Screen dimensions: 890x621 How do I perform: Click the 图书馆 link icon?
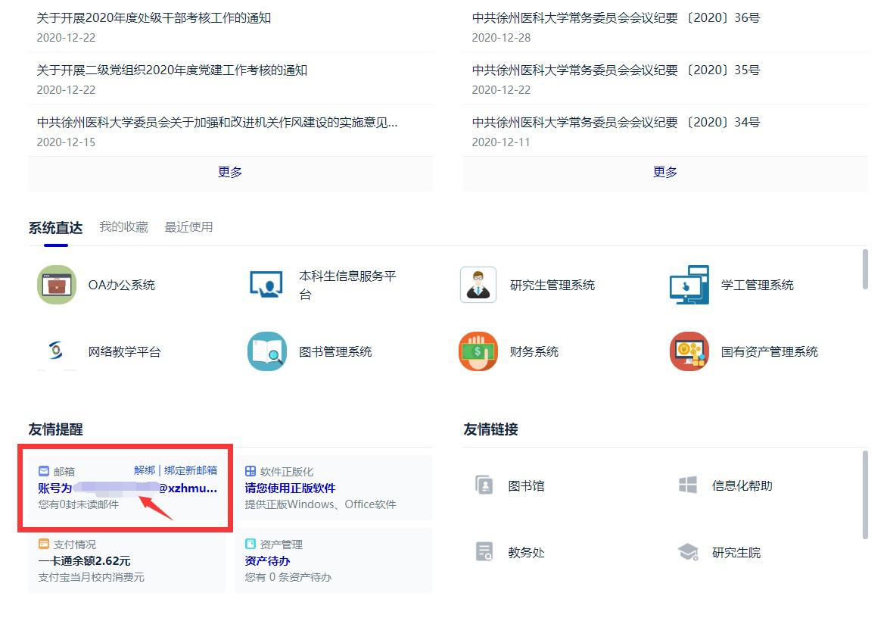coord(484,485)
